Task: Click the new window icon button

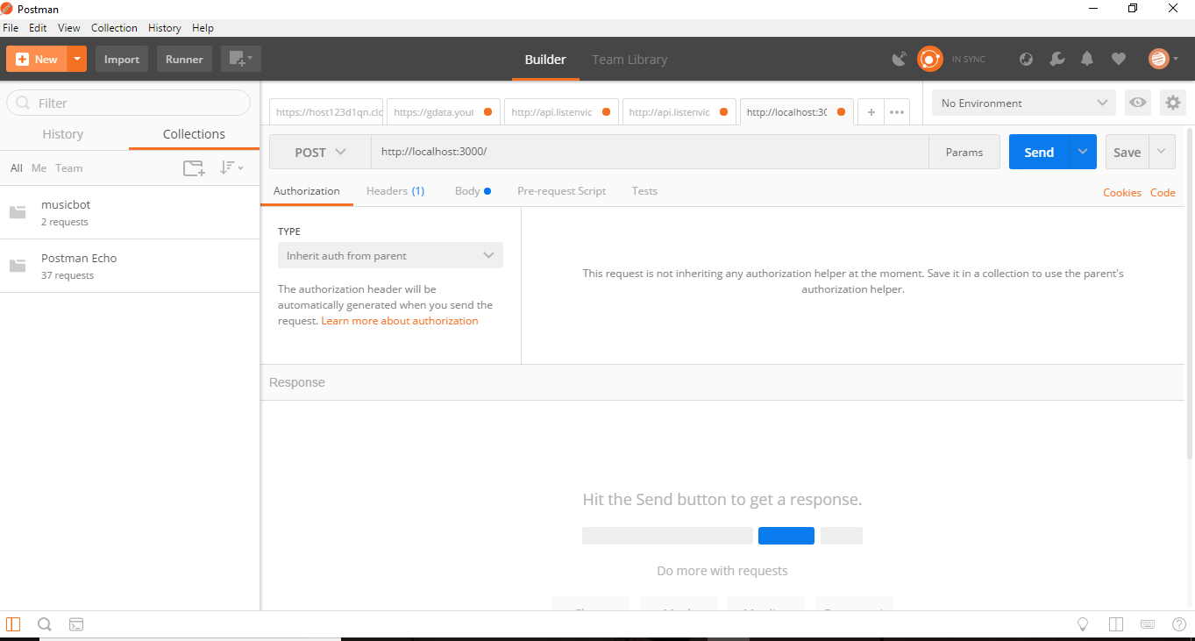Action: point(240,59)
